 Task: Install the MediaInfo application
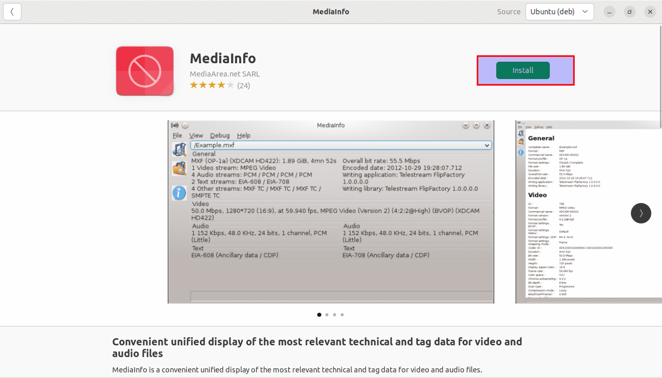523,70
